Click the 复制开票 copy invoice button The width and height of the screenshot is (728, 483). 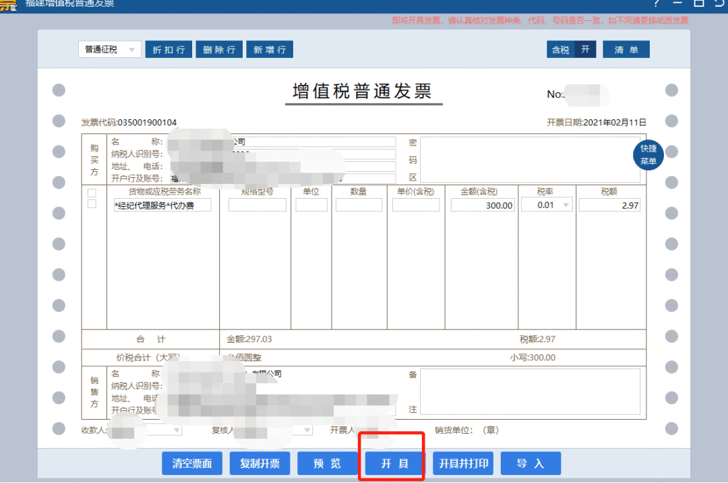[x=260, y=463]
